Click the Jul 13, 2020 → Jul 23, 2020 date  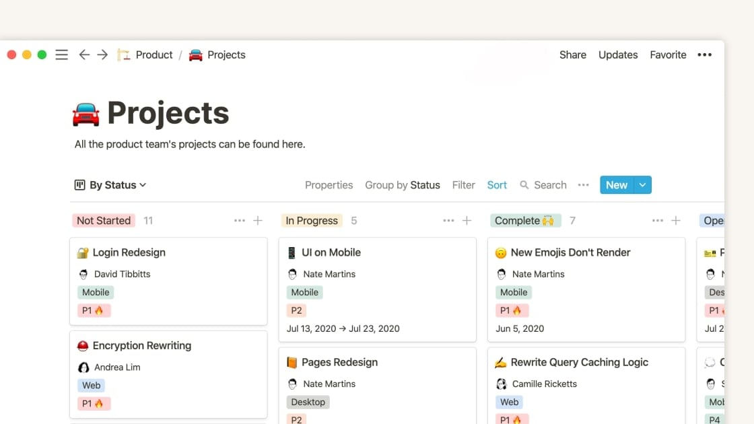coord(343,329)
